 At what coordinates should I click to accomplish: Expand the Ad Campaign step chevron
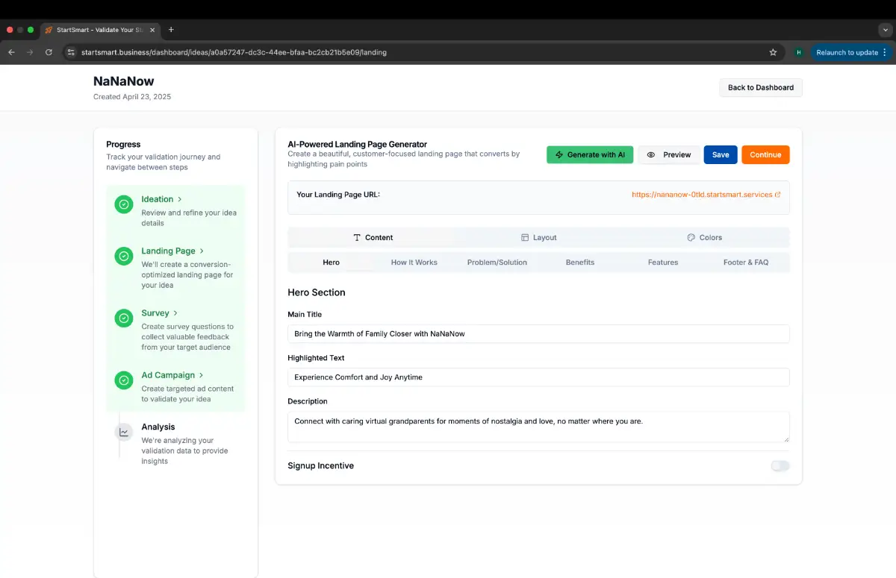(202, 375)
